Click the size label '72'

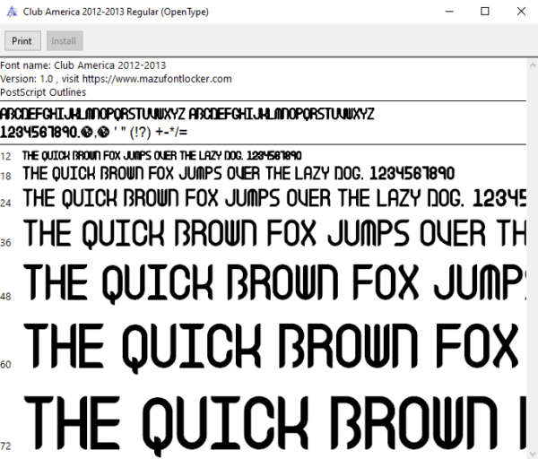(5, 446)
